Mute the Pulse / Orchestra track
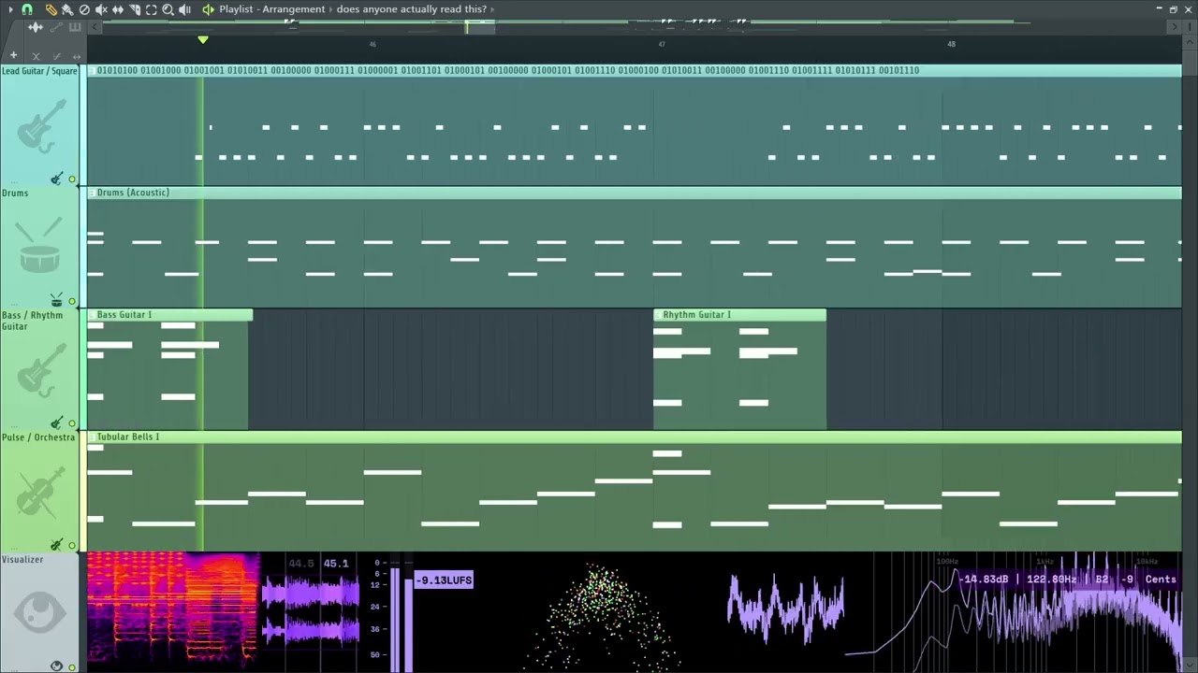This screenshot has width=1198, height=673. click(72, 545)
